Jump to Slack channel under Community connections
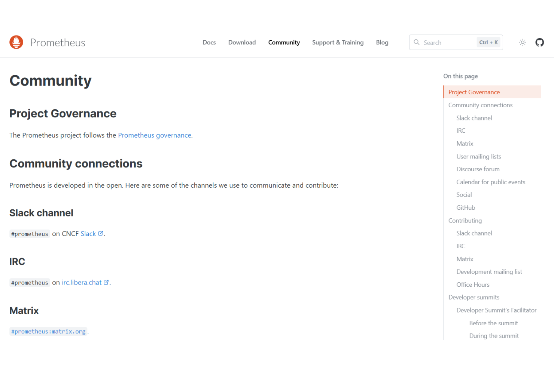Screen dimensions: 554x369 [x=474, y=118]
